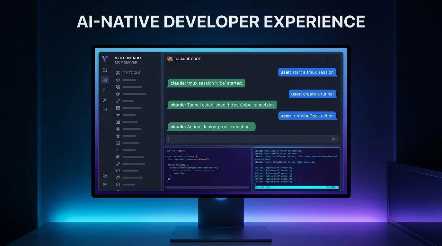Select the "user: start a tmux session" message

pos(307,72)
